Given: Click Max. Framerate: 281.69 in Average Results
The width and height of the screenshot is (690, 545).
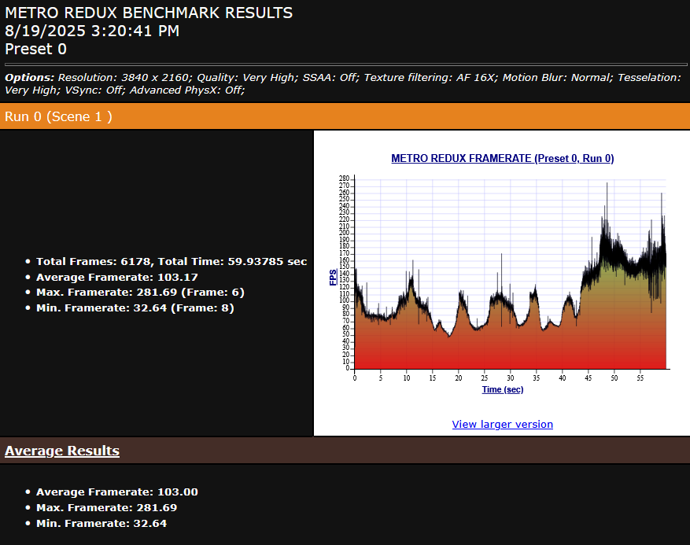Looking at the screenshot, I should [106, 507].
